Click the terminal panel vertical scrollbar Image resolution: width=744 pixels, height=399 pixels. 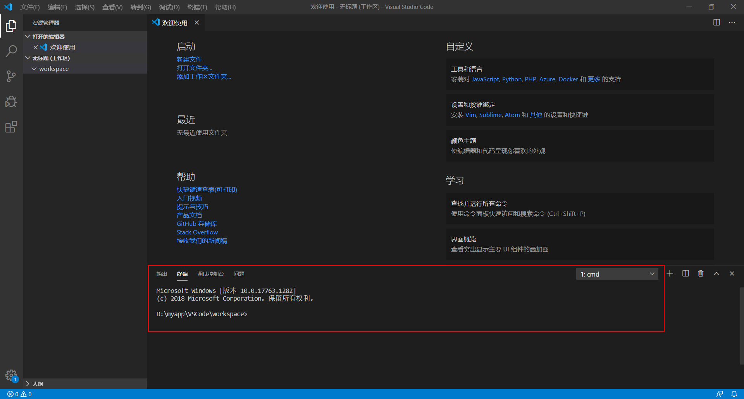tap(742, 325)
